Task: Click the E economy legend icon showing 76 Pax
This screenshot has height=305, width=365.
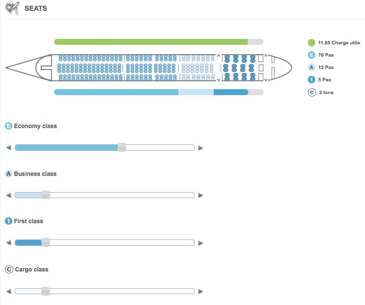Action: click(311, 55)
